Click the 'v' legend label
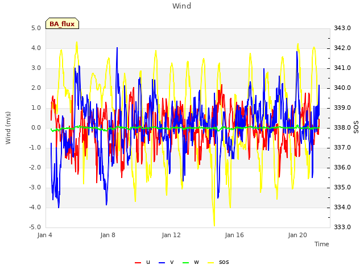This screenshot has height=273, width=364. (x=172, y=262)
